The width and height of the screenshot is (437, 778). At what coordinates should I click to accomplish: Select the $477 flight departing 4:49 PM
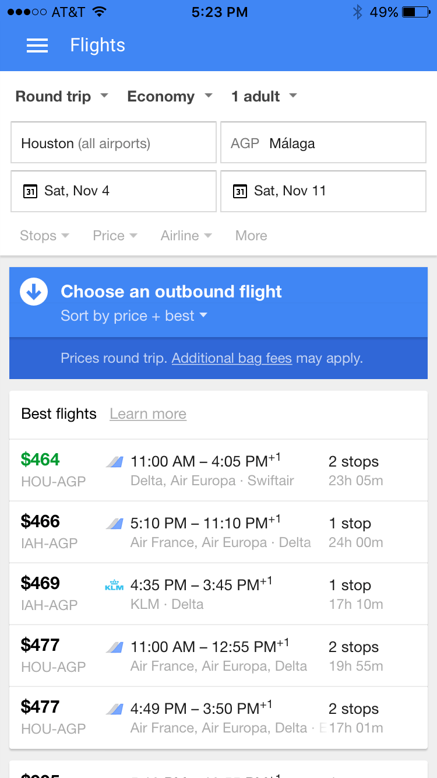(x=218, y=717)
